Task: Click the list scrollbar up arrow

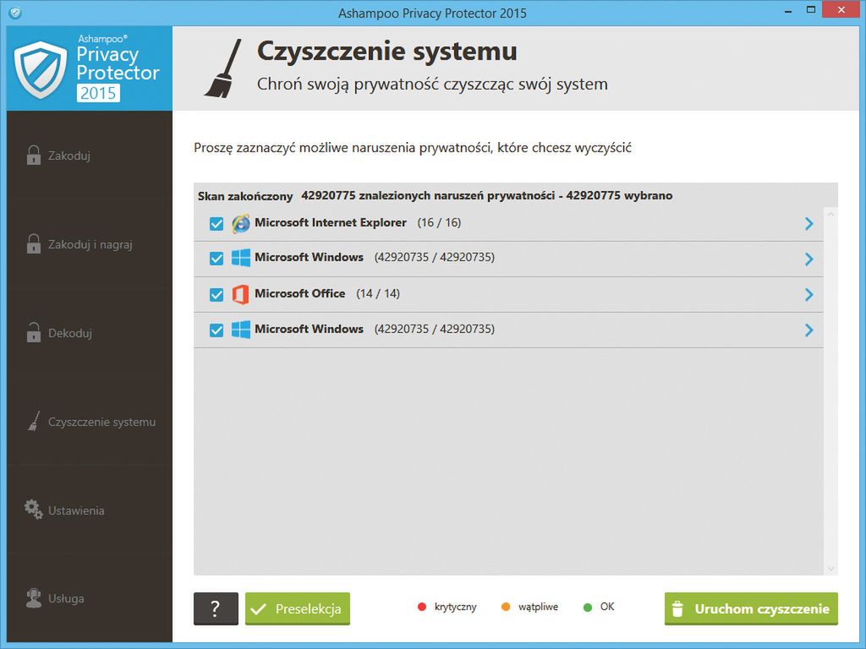Action: point(830,214)
